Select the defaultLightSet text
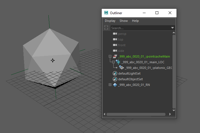Viewport: 200px width, 133px height. tap(129, 73)
